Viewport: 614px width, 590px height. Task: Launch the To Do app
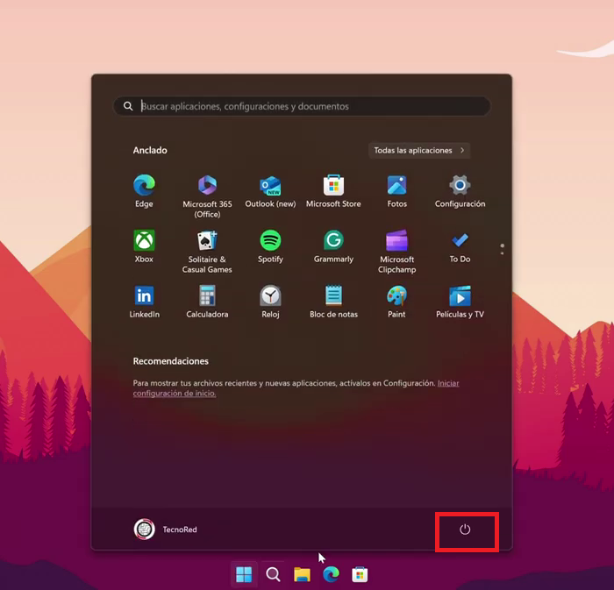coord(460,246)
